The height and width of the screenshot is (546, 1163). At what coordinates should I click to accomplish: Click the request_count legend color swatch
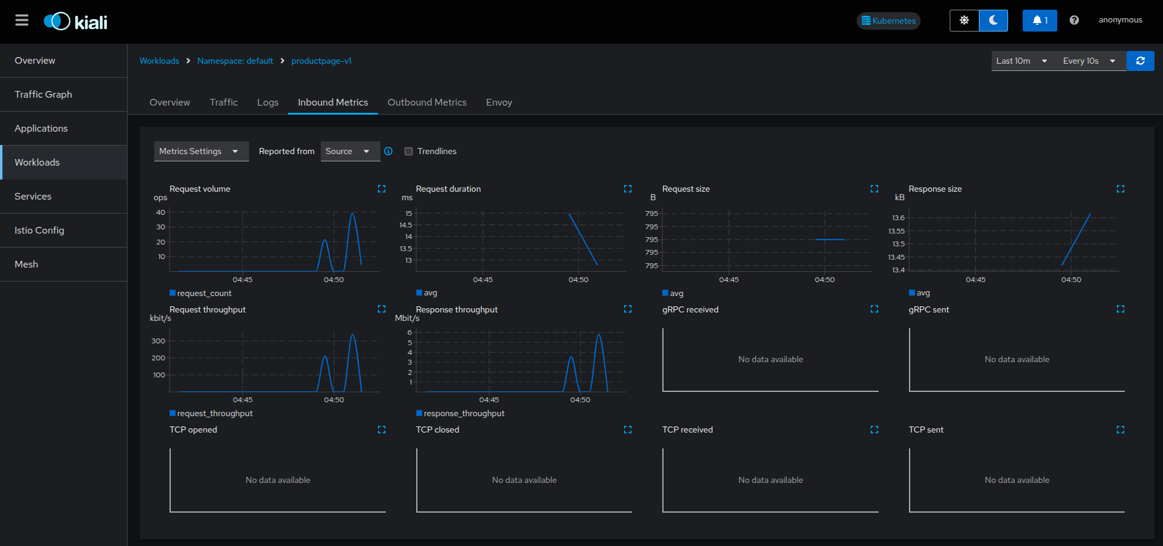tap(173, 293)
